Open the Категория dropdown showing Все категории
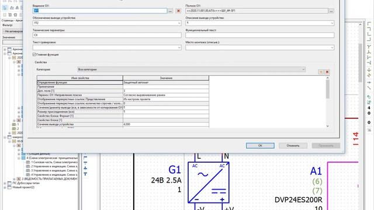 (191, 69)
